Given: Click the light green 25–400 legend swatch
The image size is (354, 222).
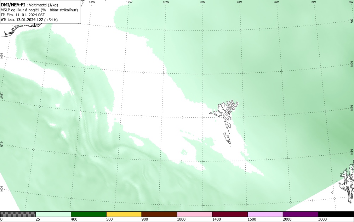Looking at the screenshot, I should tap(53, 214).
